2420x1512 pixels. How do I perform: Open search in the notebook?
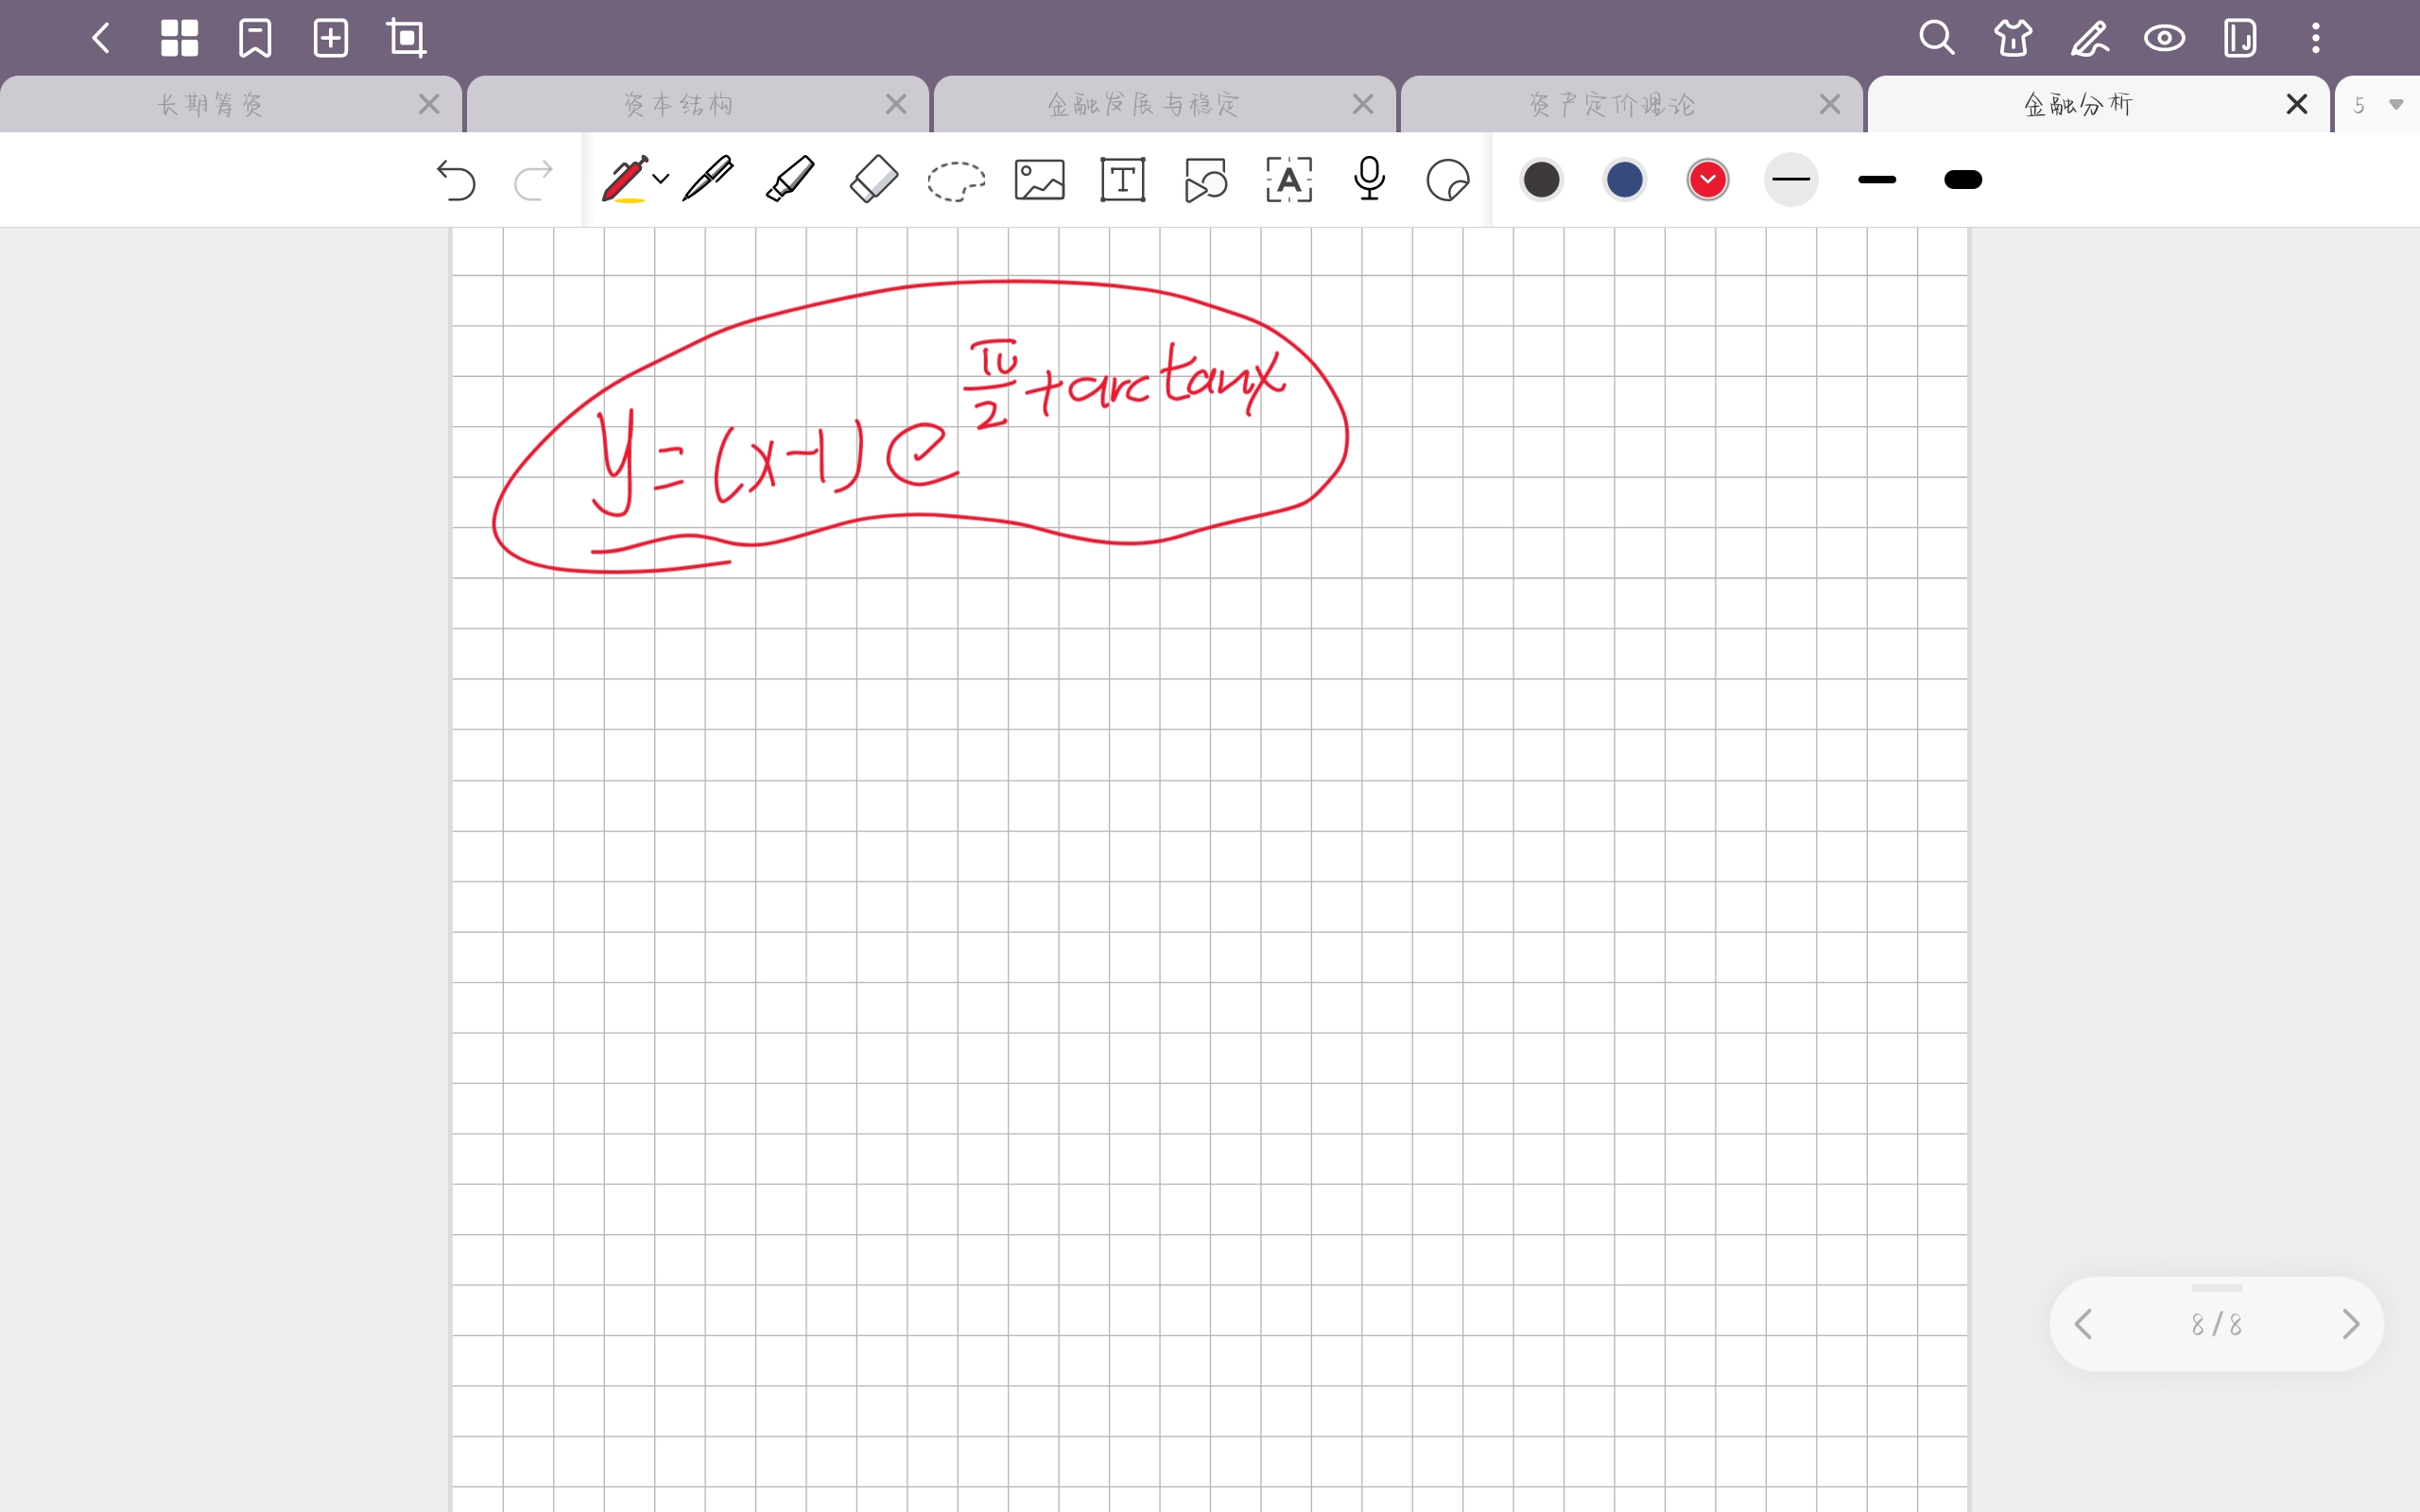1938,38
